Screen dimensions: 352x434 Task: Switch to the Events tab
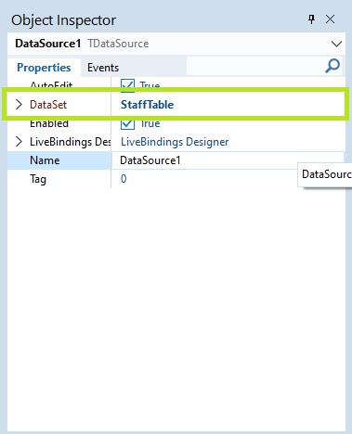[x=103, y=68]
